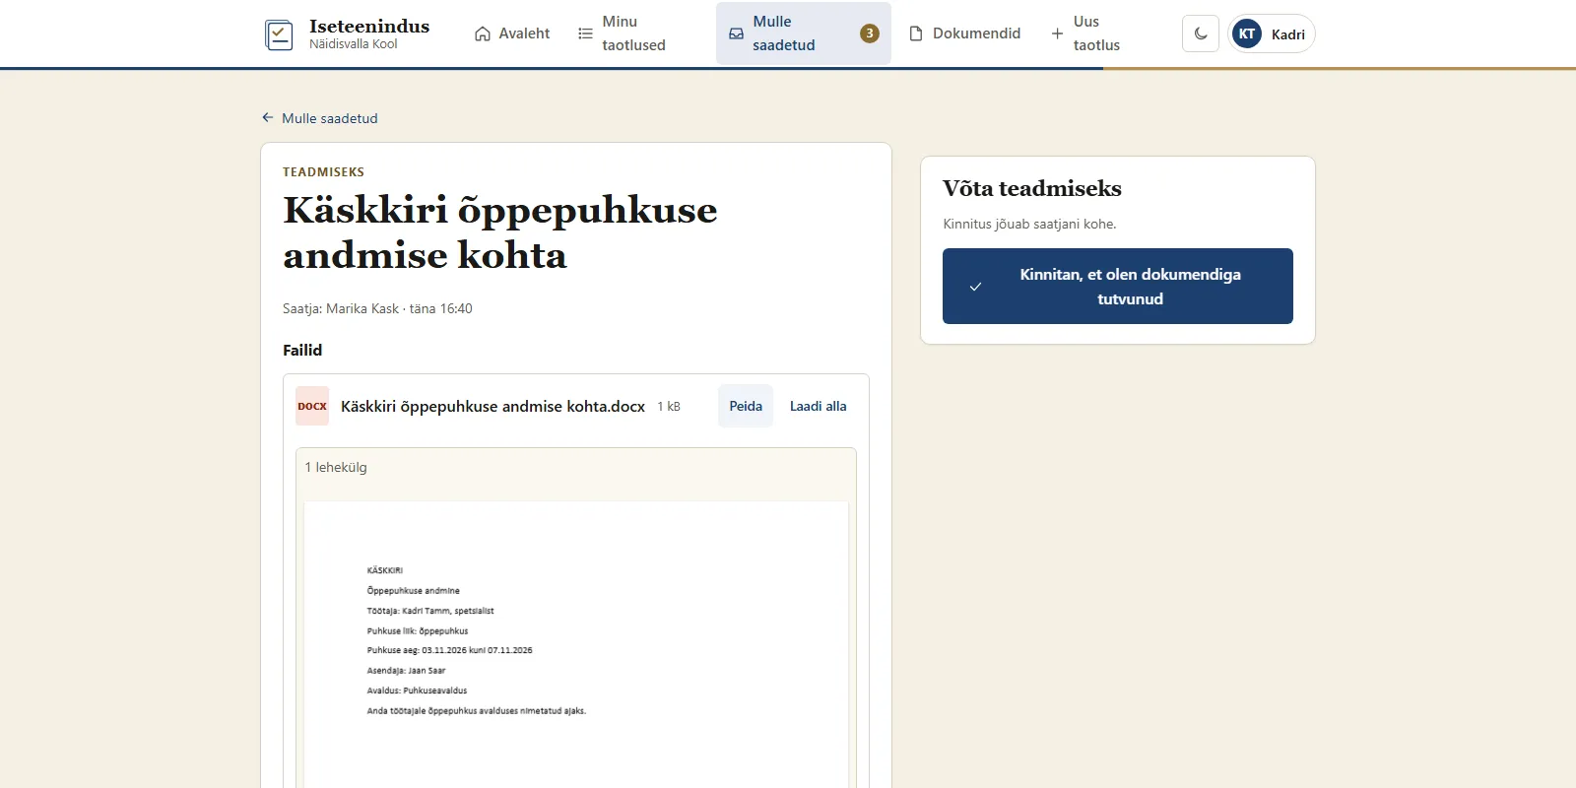Open the Kadri user profile menu
Viewport: 1576px width, 788px height.
click(1272, 33)
